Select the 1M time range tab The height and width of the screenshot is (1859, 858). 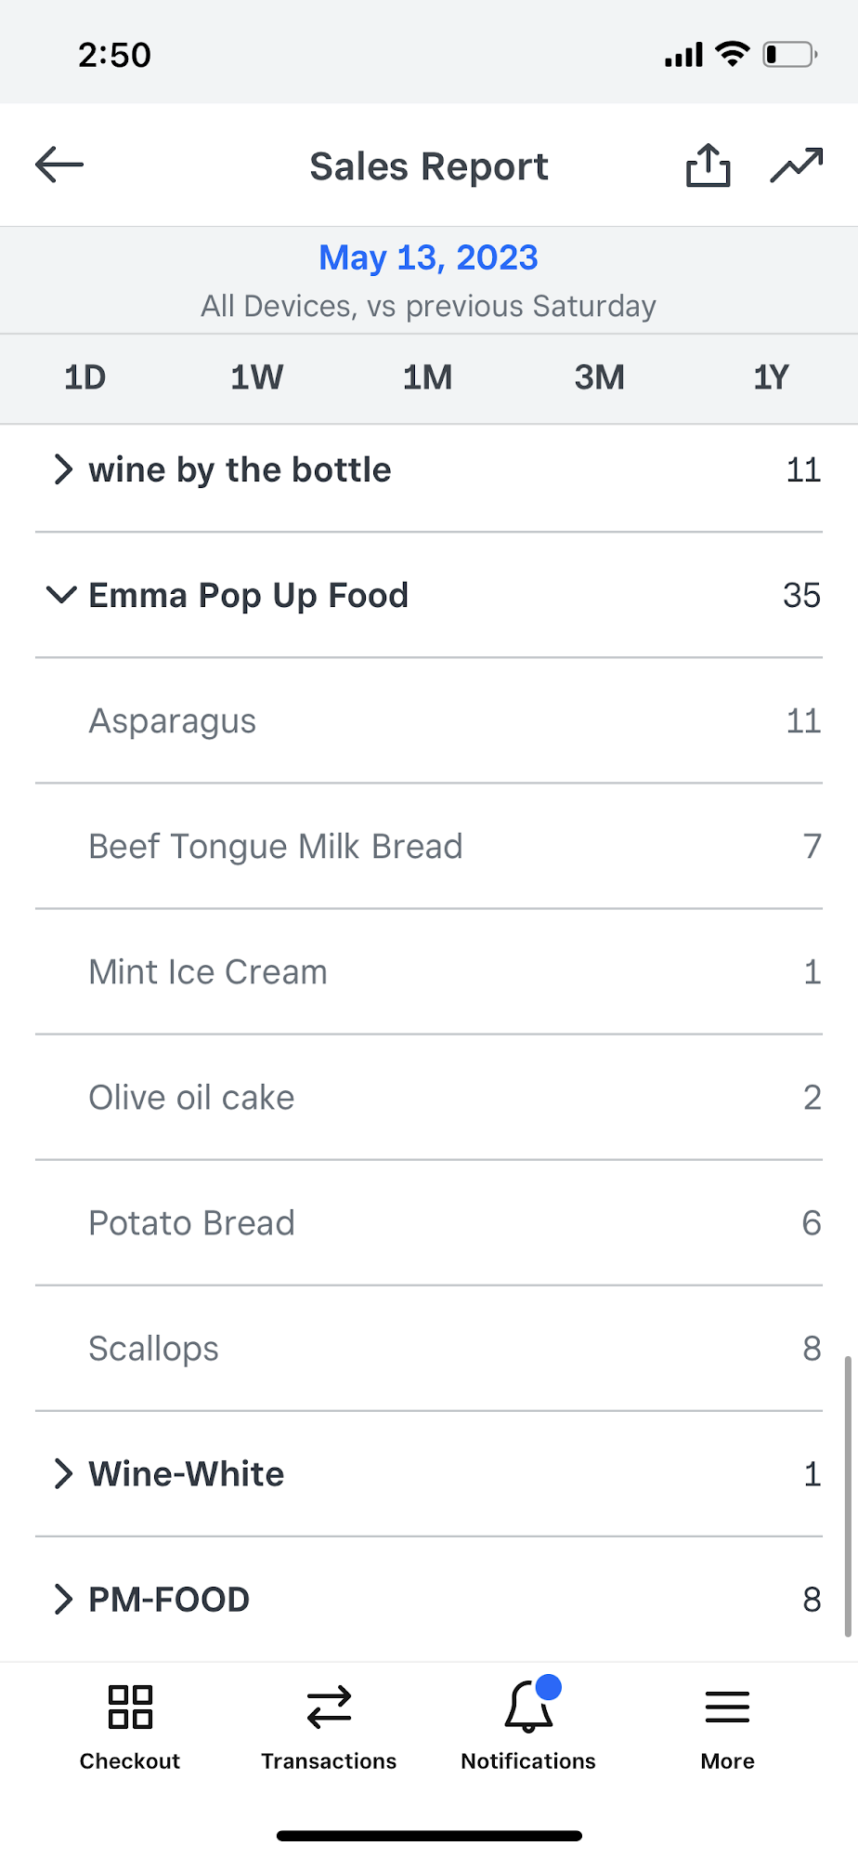point(428,377)
